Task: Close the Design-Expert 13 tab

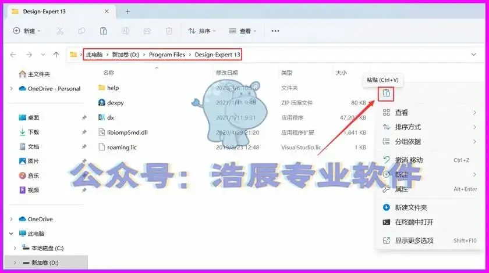Action: pos(107,12)
